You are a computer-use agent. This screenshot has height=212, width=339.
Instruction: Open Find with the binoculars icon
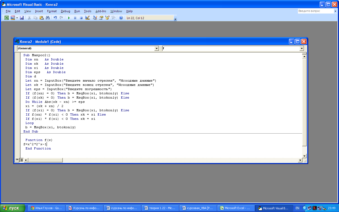pyautogui.click(x=48, y=18)
